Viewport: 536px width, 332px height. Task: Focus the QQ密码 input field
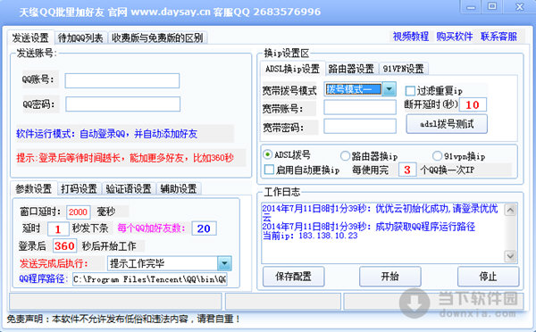122,104
